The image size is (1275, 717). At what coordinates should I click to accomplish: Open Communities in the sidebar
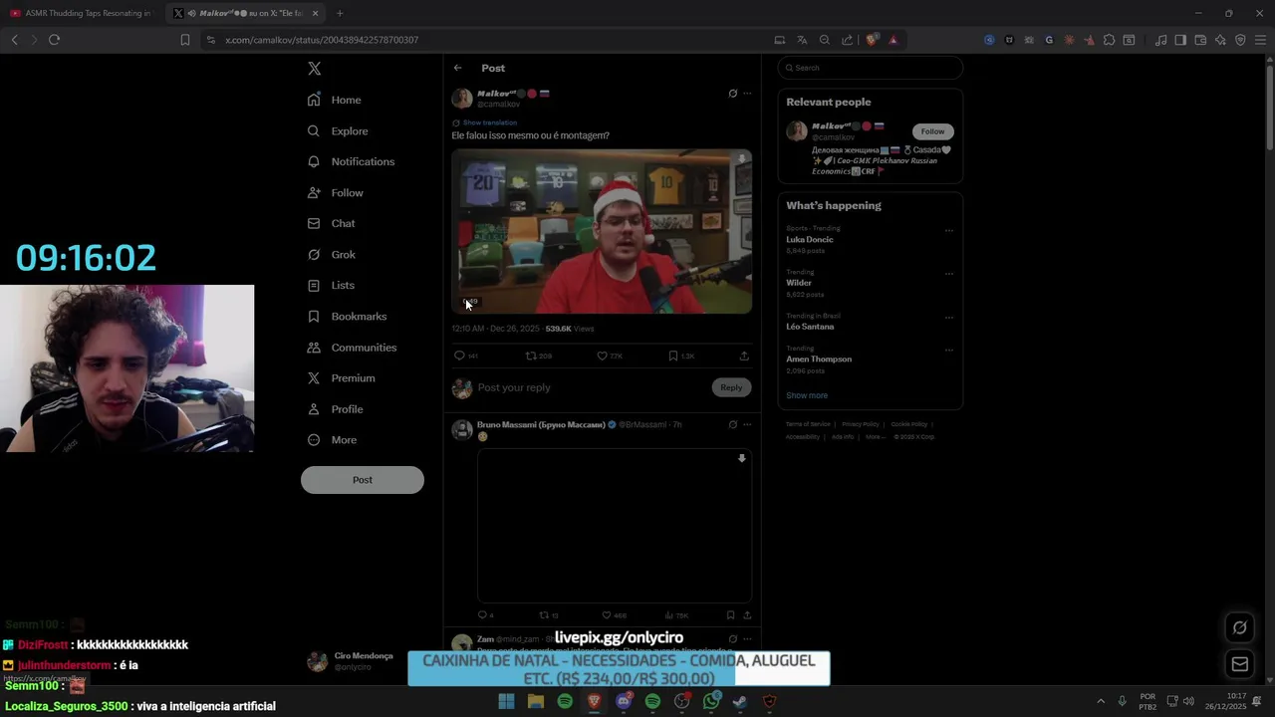point(352,348)
